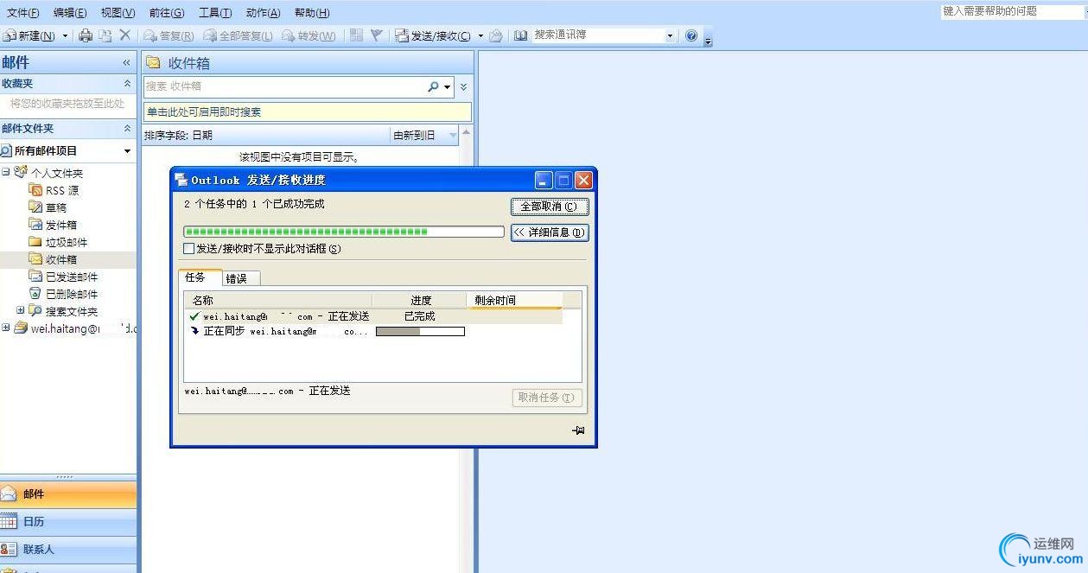
Task: Click the delete X icon in toolbar
Action: pyautogui.click(x=125, y=35)
